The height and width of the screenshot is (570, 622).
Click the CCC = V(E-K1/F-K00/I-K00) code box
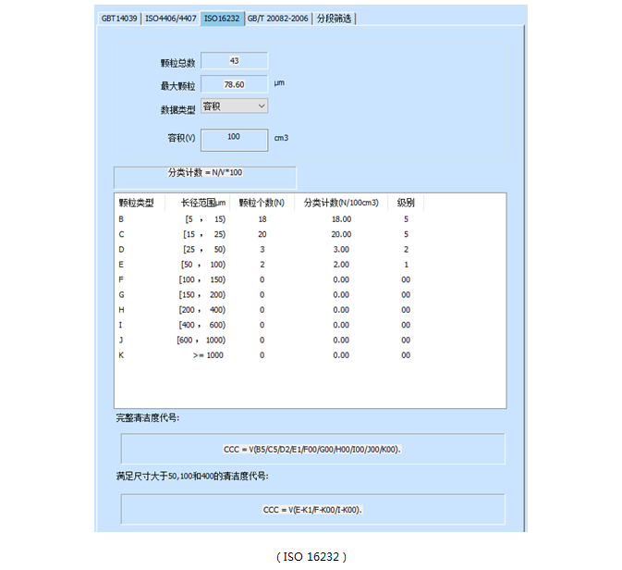click(312, 509)
